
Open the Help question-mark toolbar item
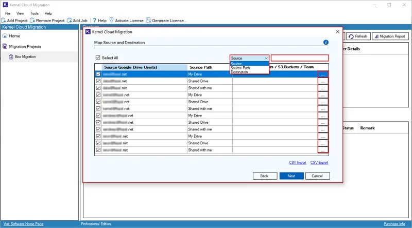(x=99, y=21)
